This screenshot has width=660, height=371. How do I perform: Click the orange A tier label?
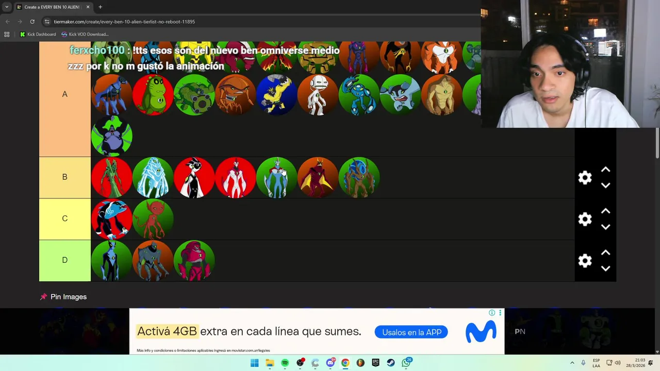(x=65, y=94)
